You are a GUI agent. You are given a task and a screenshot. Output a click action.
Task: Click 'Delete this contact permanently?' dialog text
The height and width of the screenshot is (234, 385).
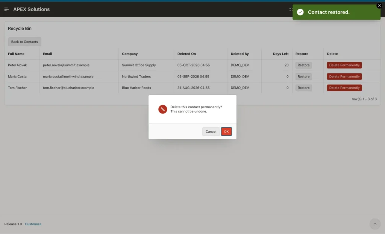pyautogui.click(x=196, y=107)
